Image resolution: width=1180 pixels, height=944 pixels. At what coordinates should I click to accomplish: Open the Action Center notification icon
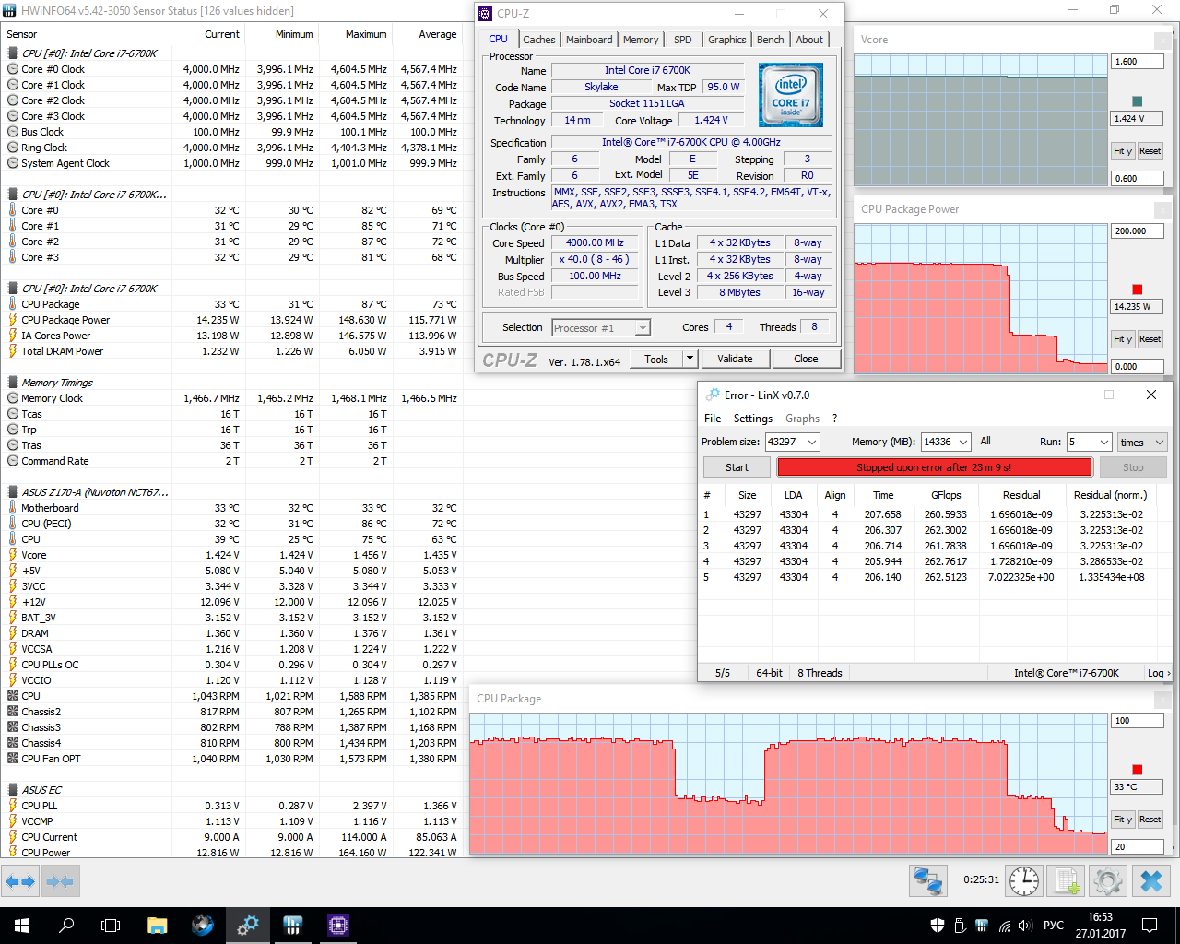coord(1150,926)
